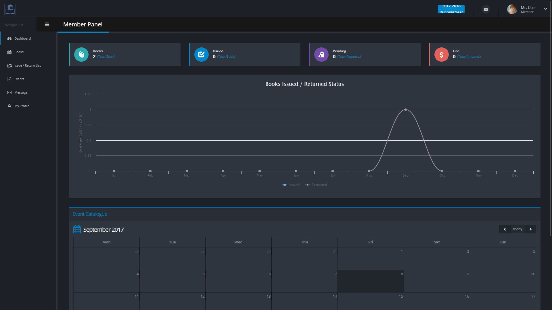Click the teal Books stock icon
This screenshot has width=552, height=310.
(x=81, y=55)
